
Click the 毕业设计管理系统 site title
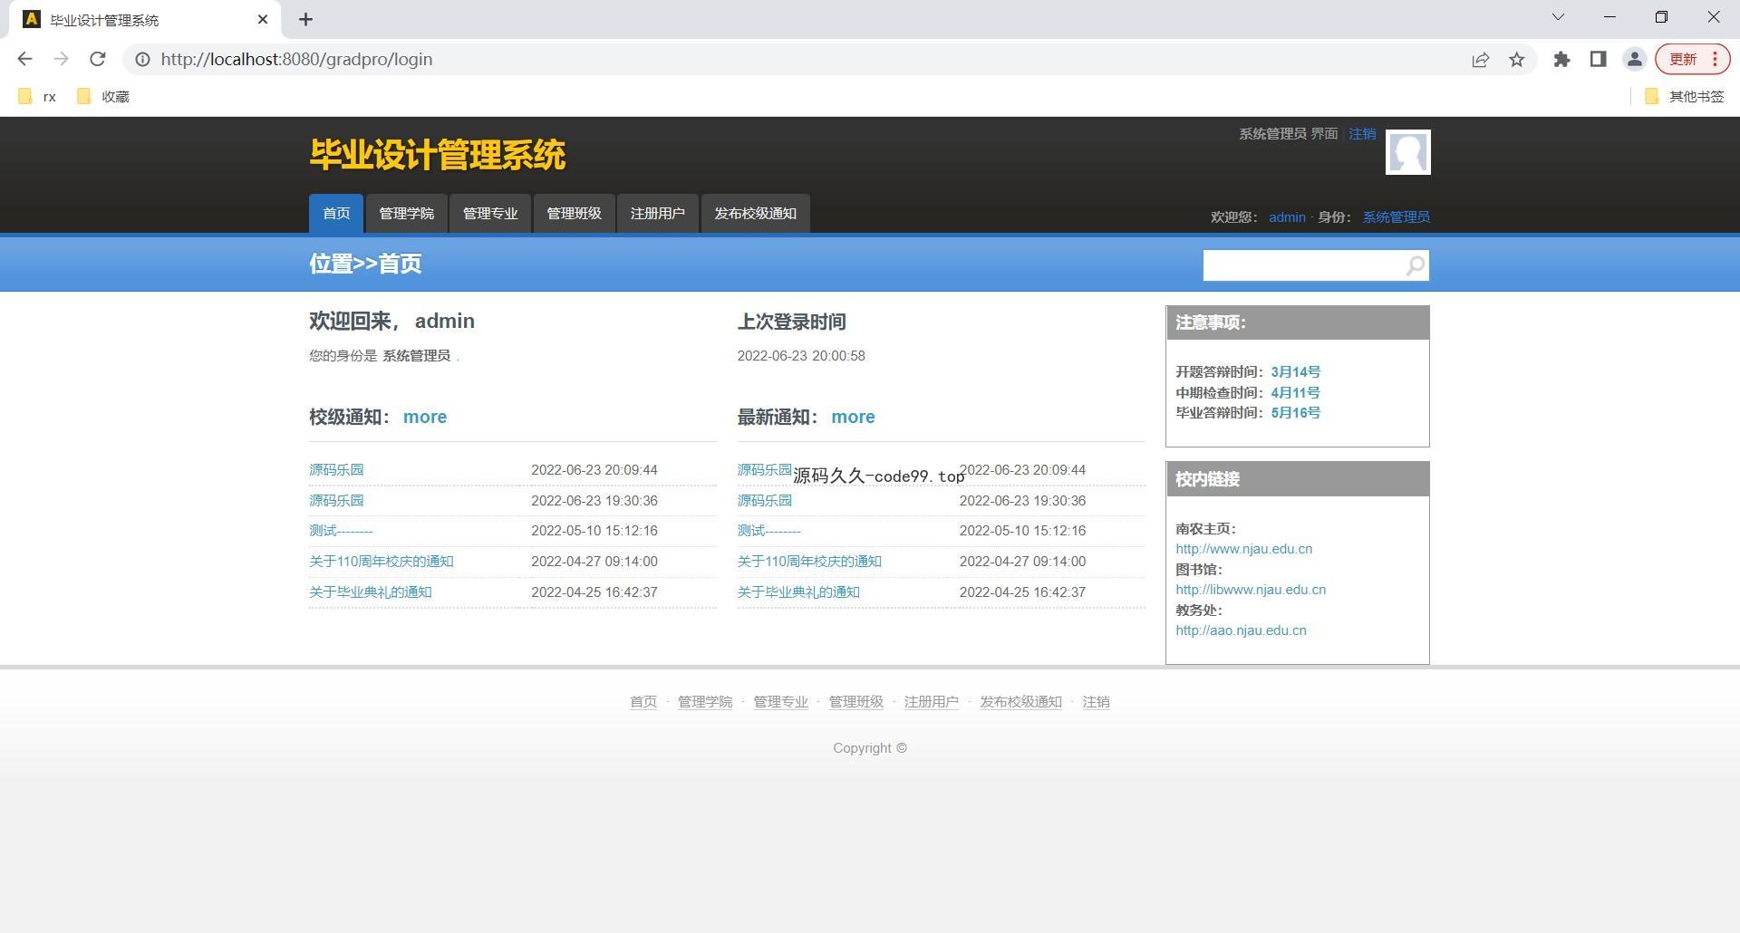point(438,155)
